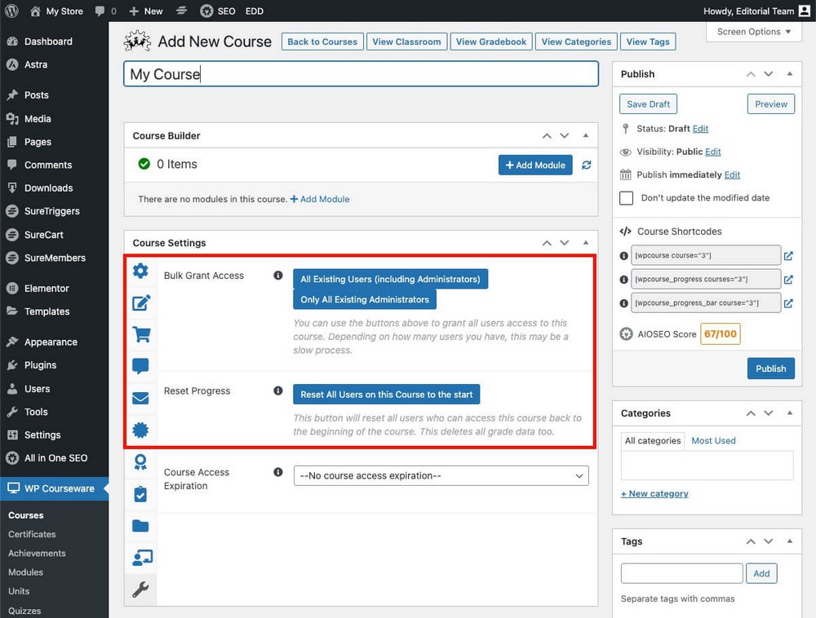Viewport: 816px width, 618px height.
Task: Click the Tags text input field
Action: point(681,573)
